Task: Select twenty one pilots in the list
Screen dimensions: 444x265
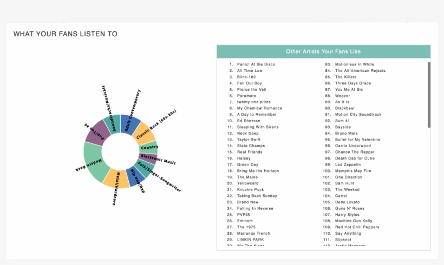Action: (253, 102)
